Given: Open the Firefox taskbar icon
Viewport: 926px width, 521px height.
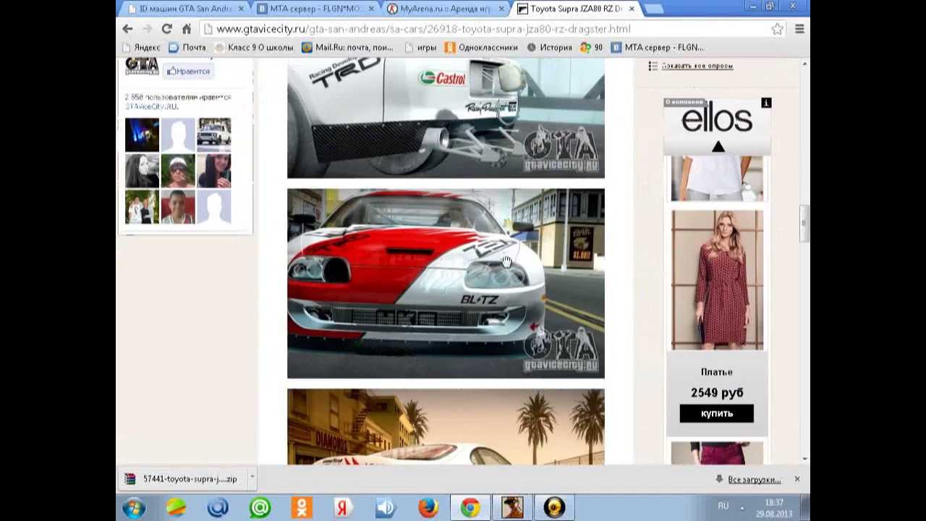Looking at the screenshot, I should point(428,507).
